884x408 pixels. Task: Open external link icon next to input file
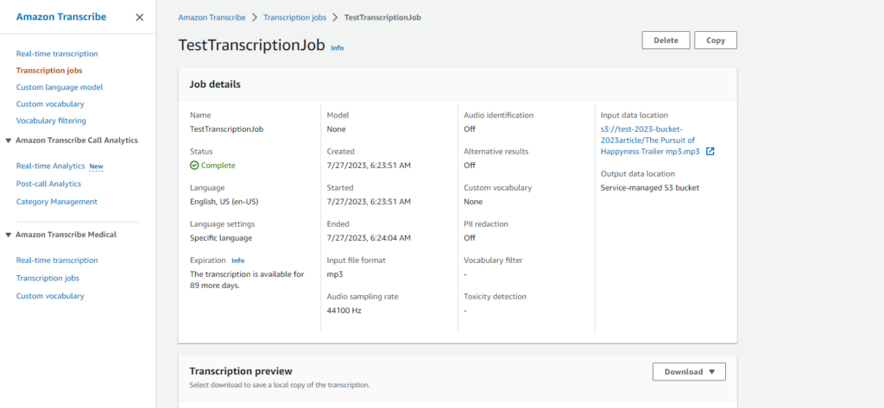(x=710, y=152)
